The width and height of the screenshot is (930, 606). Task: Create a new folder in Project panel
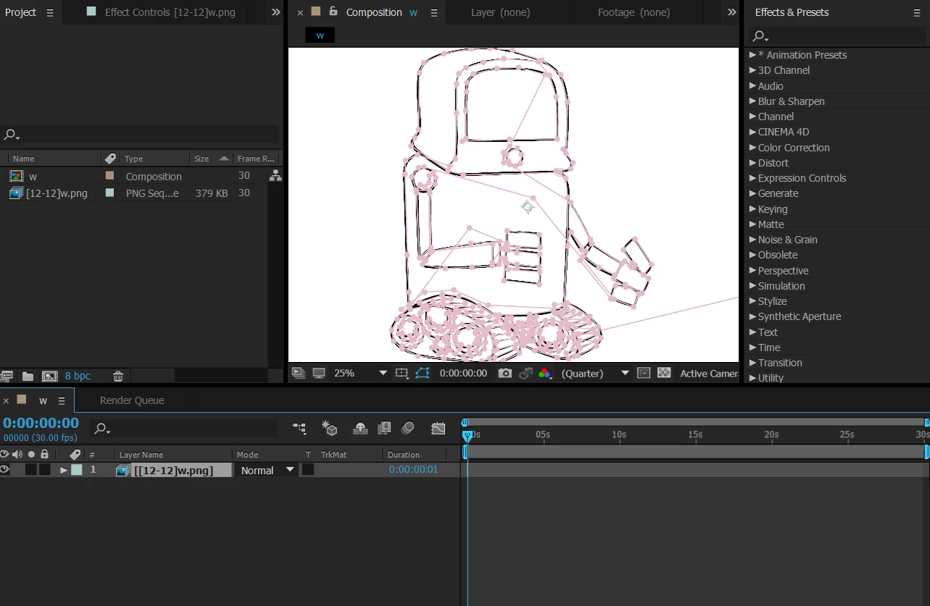coord(28,376)
